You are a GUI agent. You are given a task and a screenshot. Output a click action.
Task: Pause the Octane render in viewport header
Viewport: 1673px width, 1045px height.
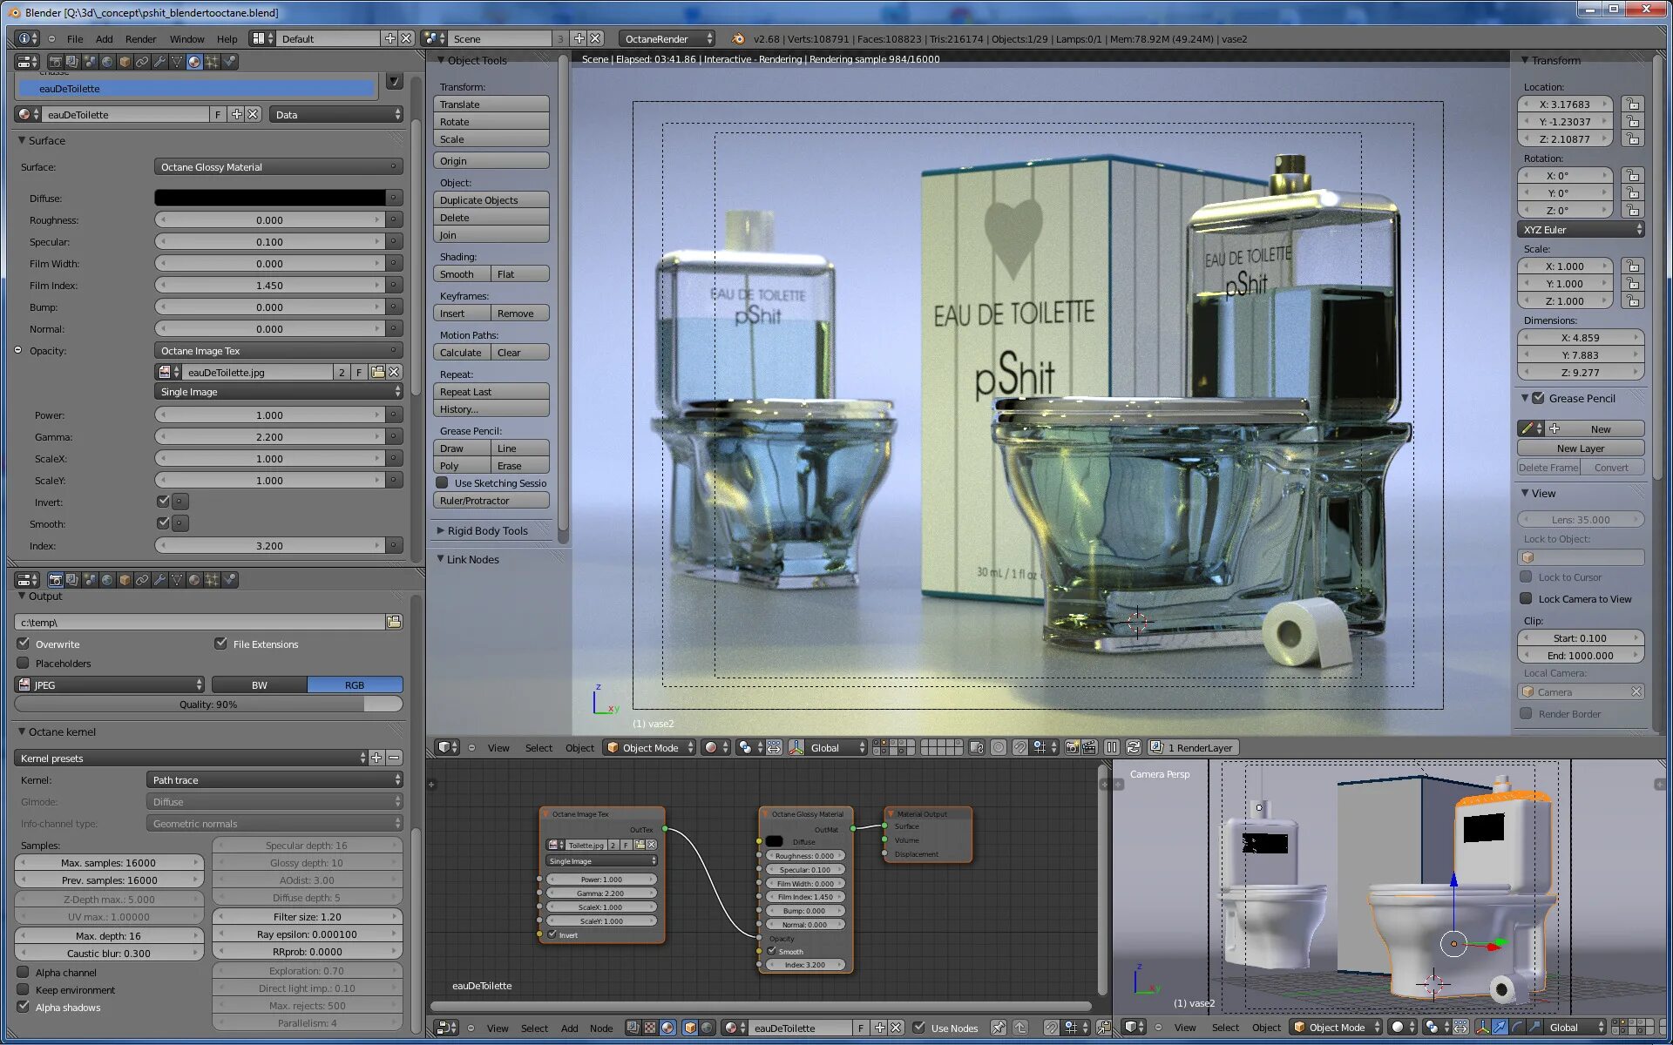click(x=1112, y=748)
